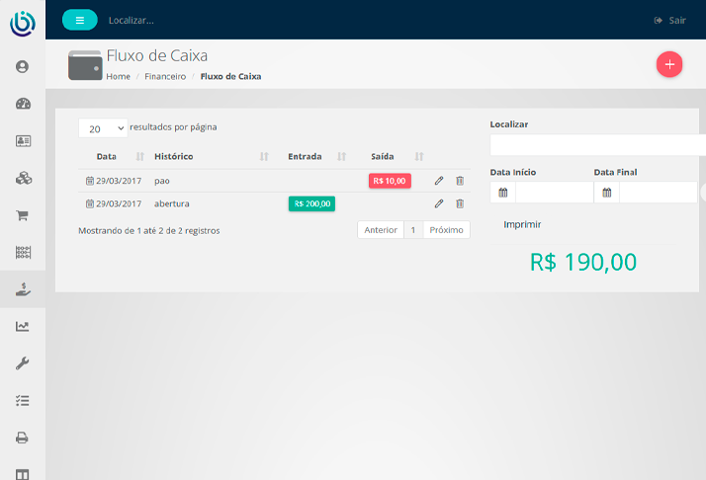Edit the 'pao' entry with pencil icon

coord(439,181)
